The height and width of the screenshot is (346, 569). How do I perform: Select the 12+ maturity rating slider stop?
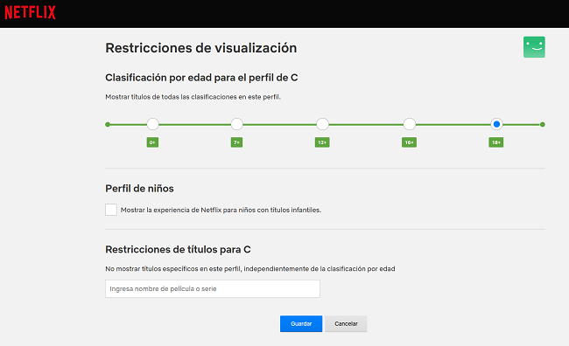(x=322, y=124)
